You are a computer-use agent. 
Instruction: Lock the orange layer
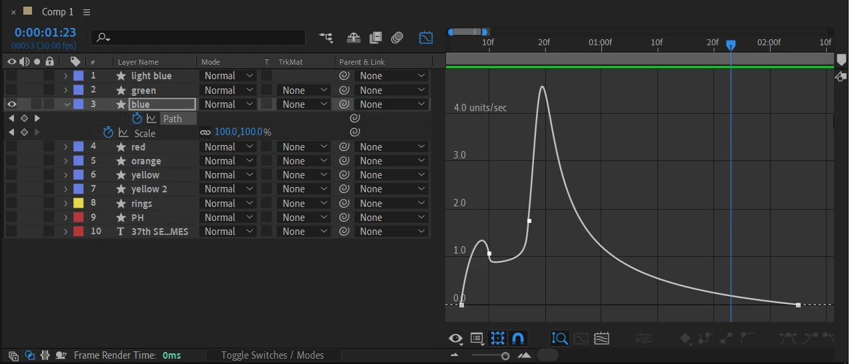(x=49, y=160)
